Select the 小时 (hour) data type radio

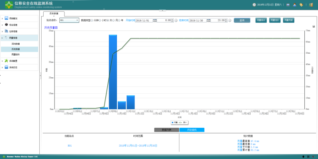tap(100, 20)
